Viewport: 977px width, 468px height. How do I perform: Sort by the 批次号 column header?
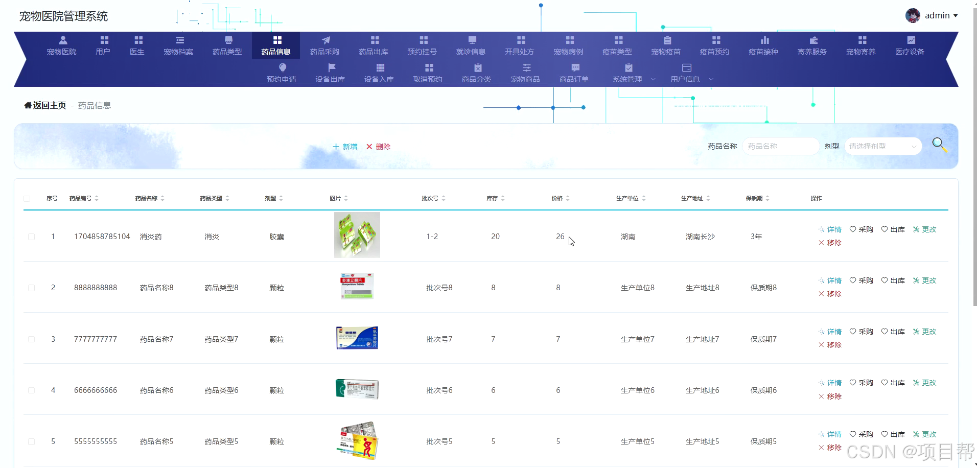tap(433, 198)
